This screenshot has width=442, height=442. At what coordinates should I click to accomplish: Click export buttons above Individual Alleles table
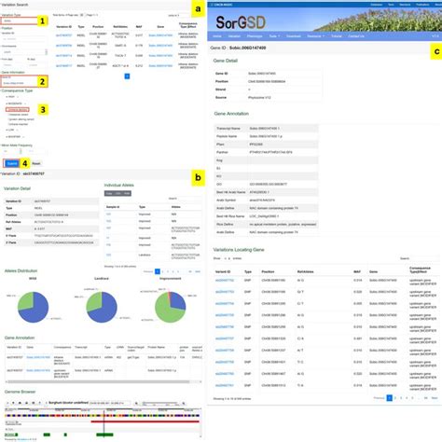pos(117,193)
